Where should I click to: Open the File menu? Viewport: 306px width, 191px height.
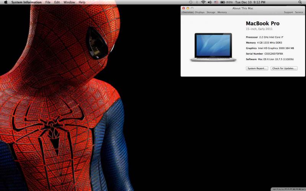(48, 2)
